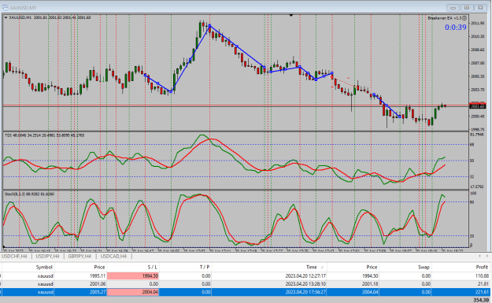Select the xauusd trade opened at 2001.06

click(x=246, y=284)
